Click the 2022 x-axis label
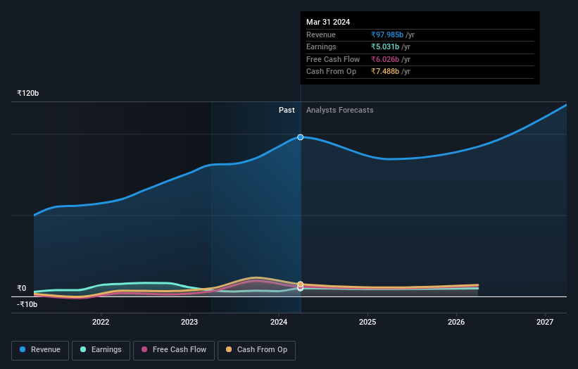The height and width of the screenshot is (369, 578). coord(101,323)
